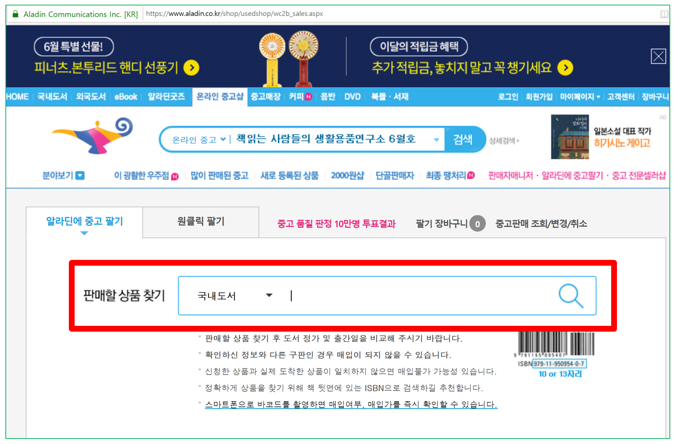Click the handheld fan product image
This screenshot has width=676, height=444.
[x=289, y=59]
